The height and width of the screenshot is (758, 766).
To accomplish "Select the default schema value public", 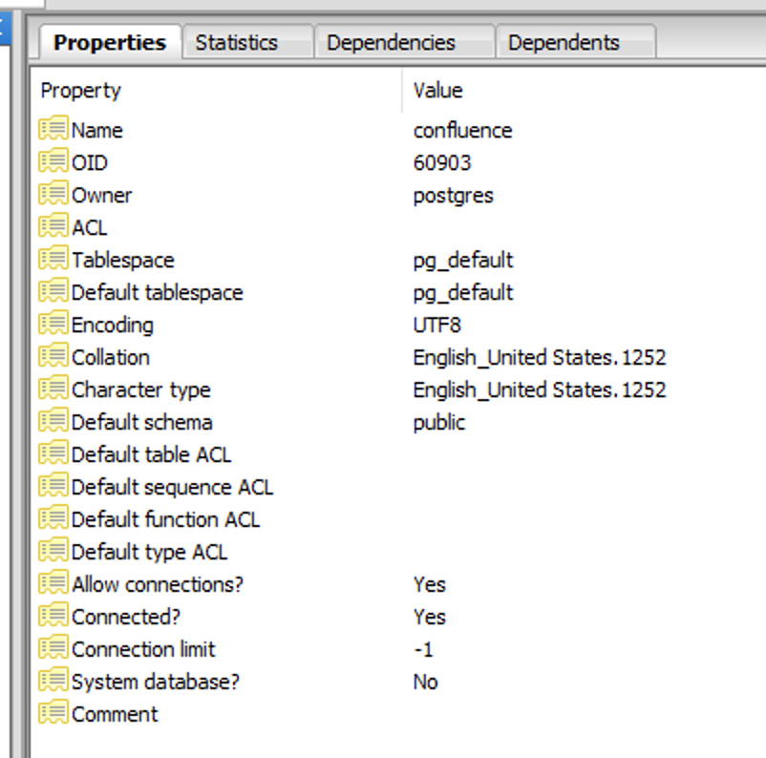I will (439, 423).
